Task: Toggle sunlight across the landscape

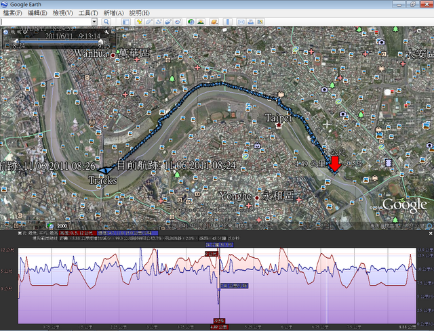Action: (x=201, y=22)
